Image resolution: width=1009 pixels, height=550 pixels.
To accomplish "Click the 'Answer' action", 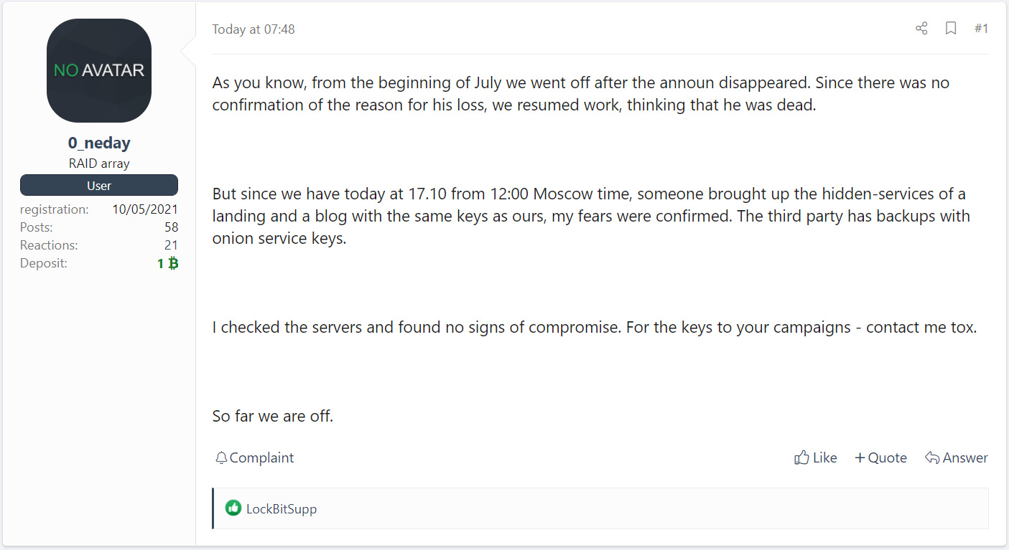I will click(965, 457).
